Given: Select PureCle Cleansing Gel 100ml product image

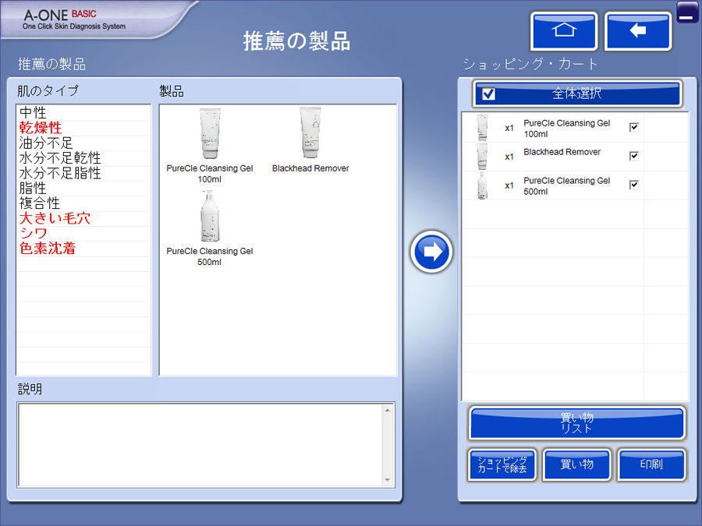Looking at the screenshot, I should [x=210, y=133].
